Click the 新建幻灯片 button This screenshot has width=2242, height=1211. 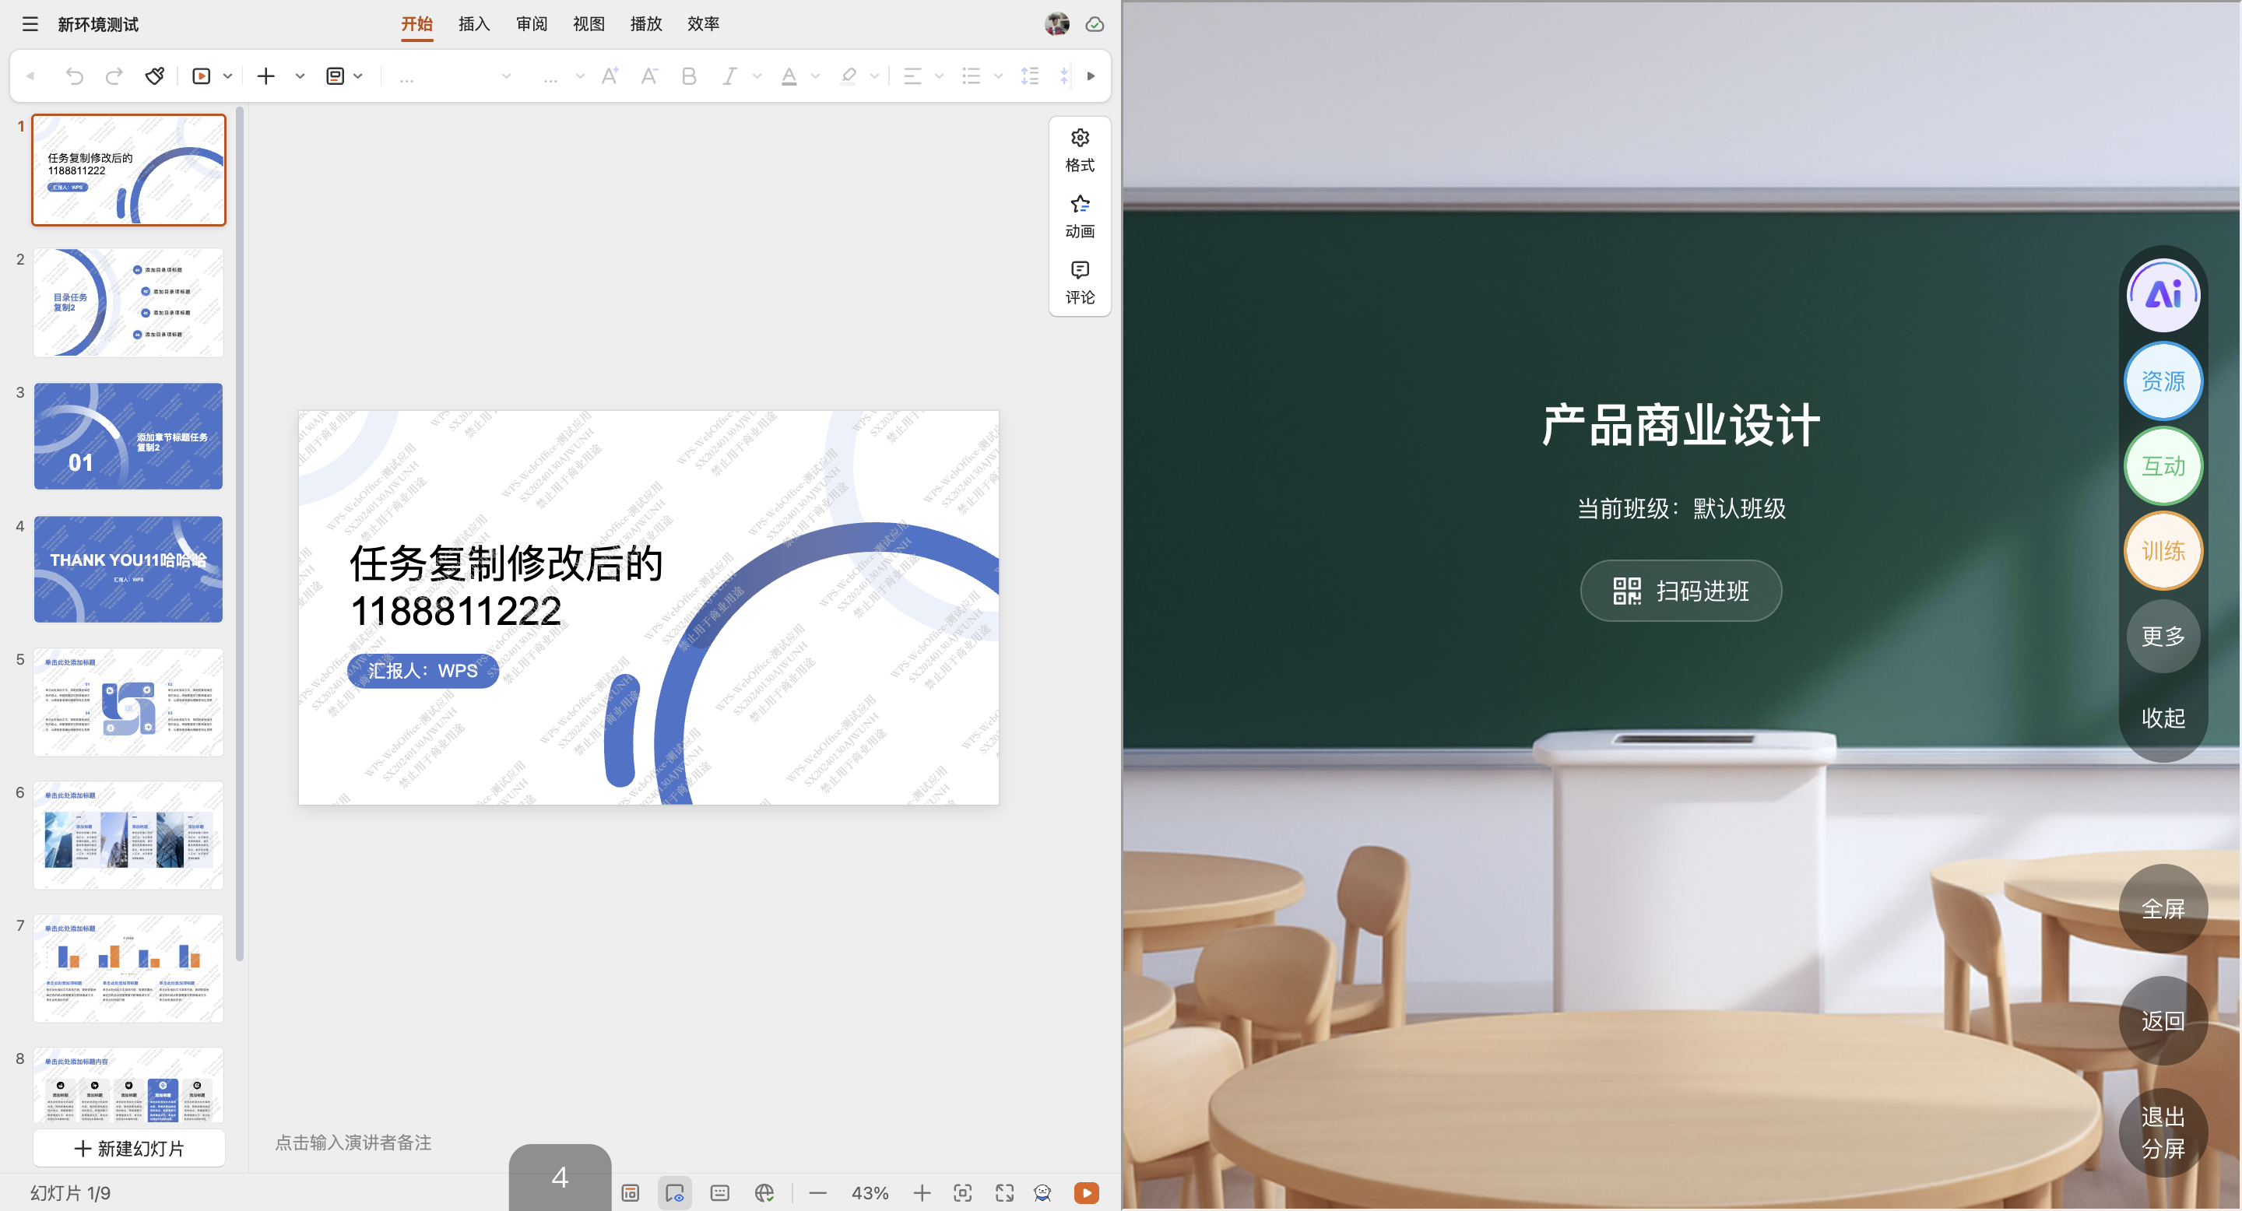click(128, 1149)
